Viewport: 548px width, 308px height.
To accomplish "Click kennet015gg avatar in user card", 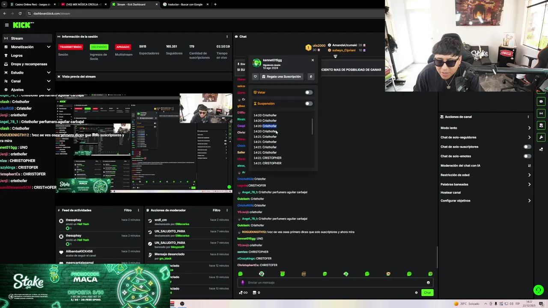I will [x=257, y=63].
